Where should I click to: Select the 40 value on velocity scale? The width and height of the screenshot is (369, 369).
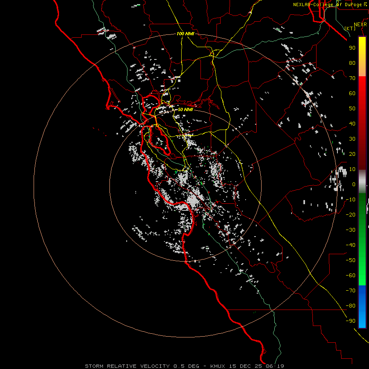point(352,124)
